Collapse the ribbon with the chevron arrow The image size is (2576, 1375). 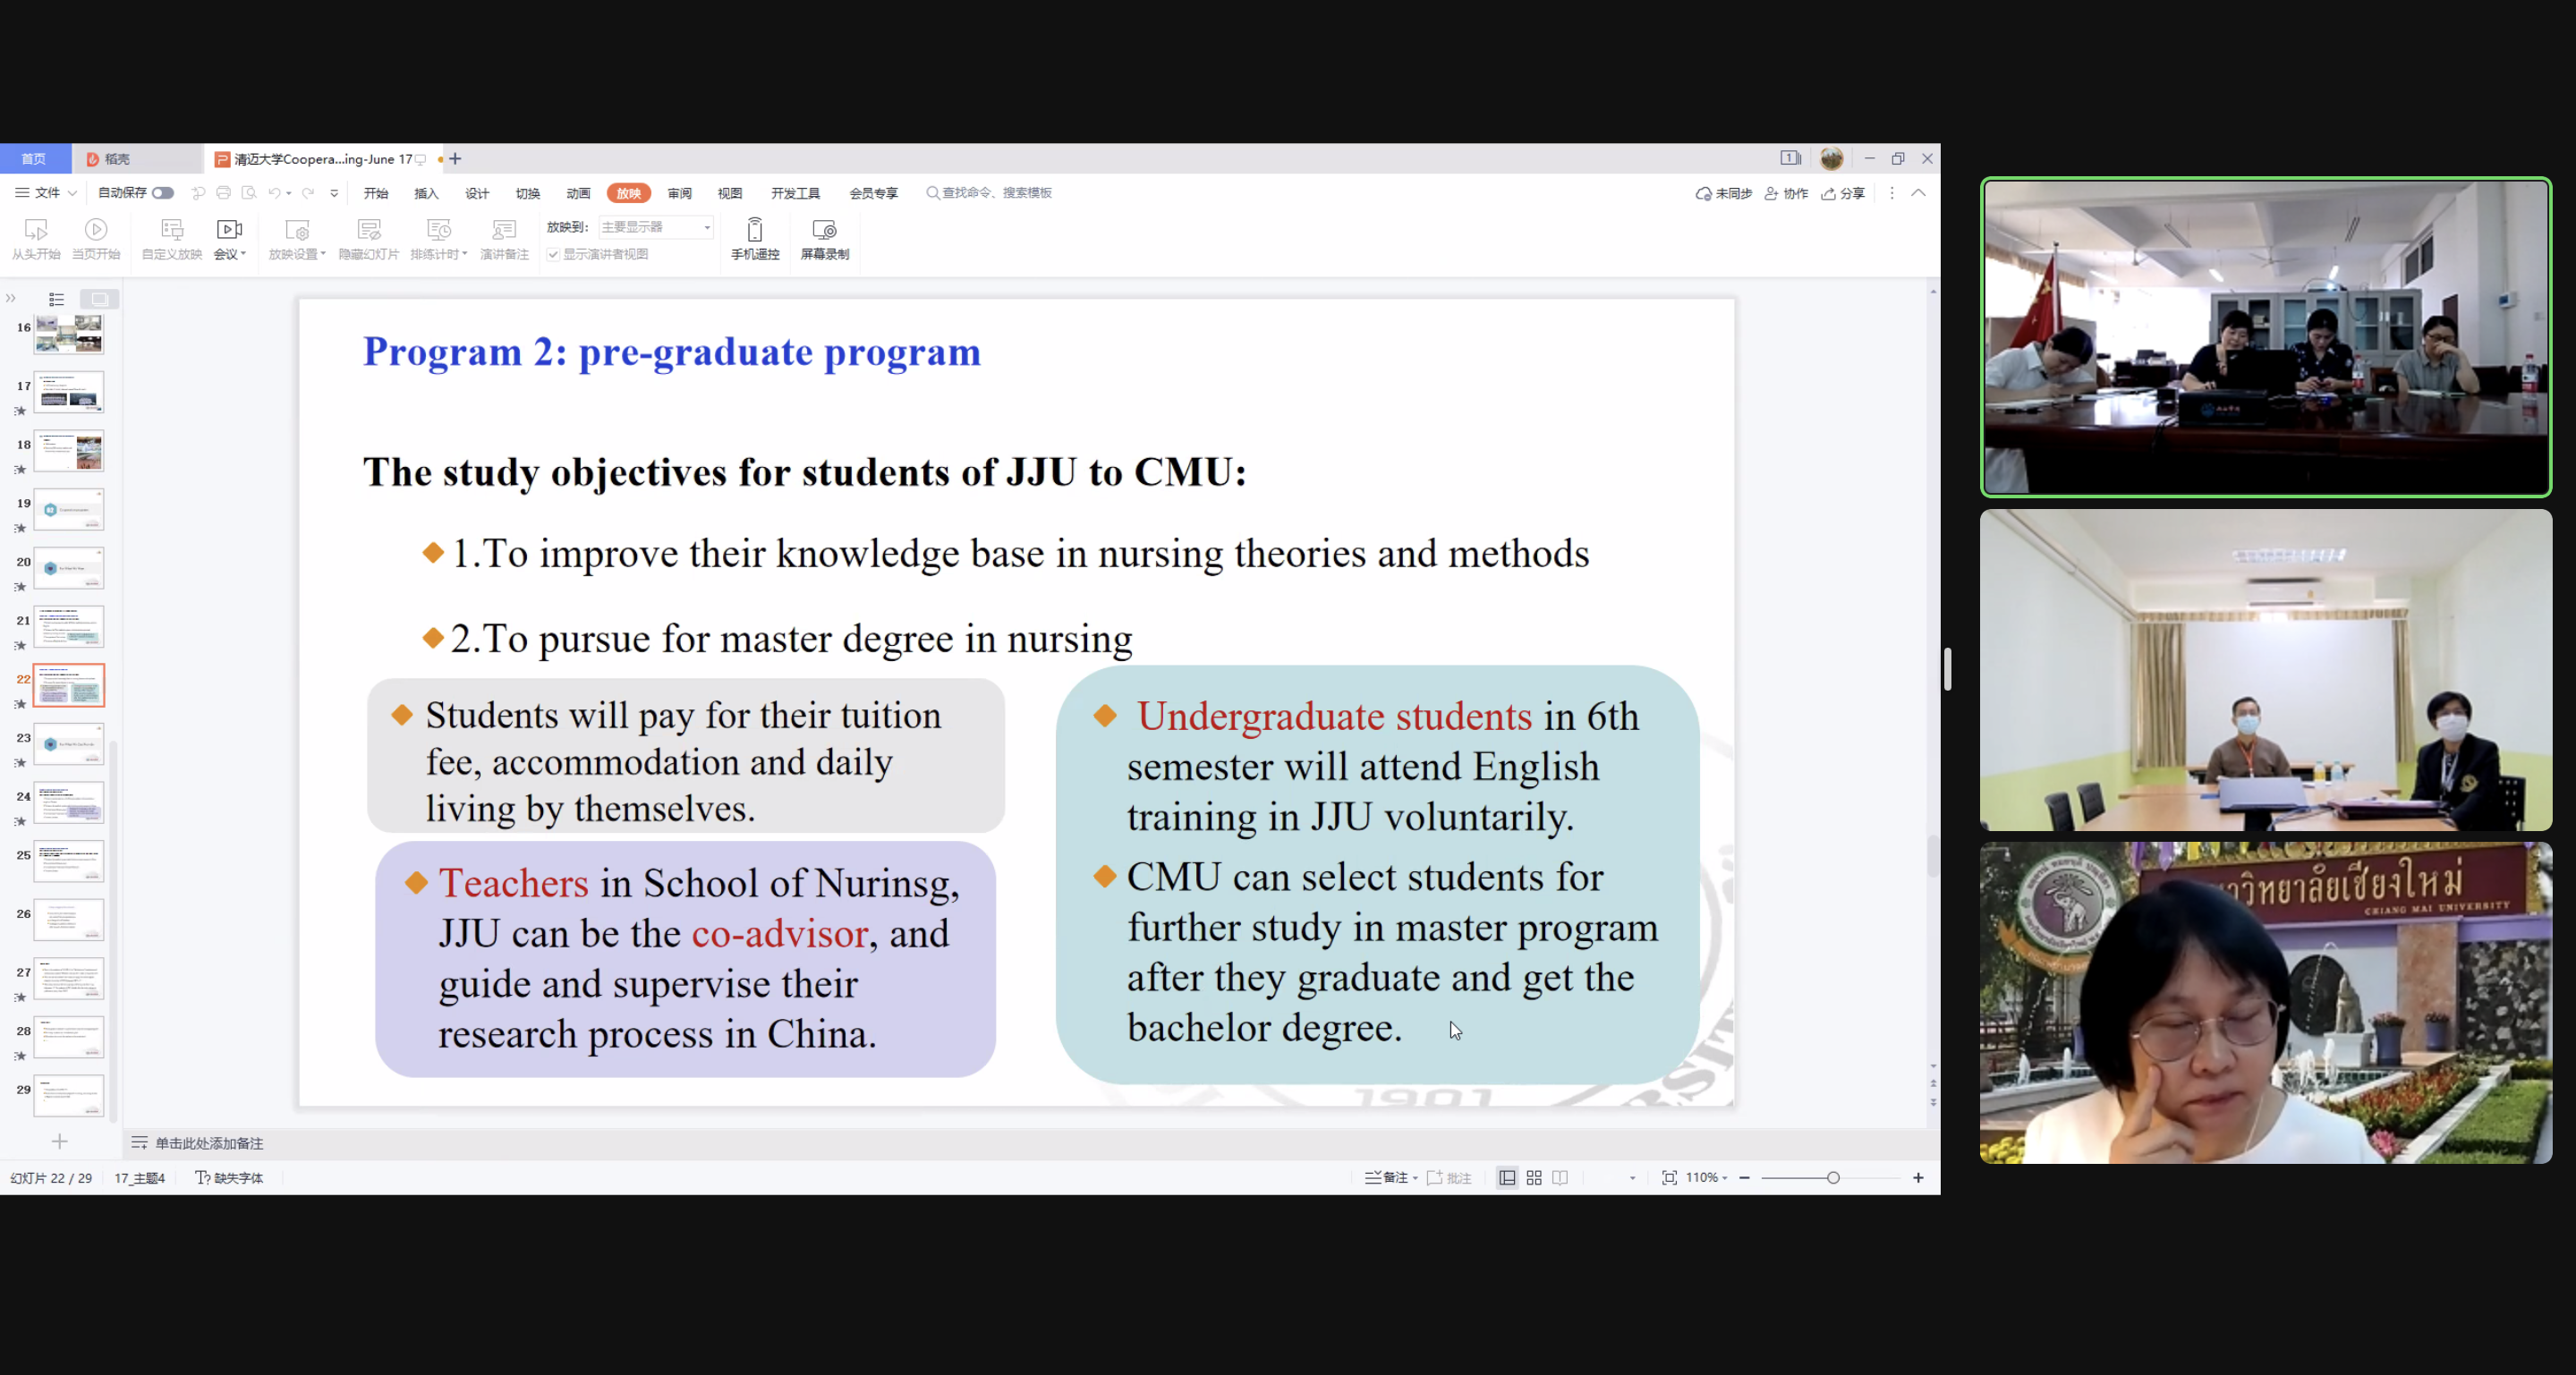[1918, 193]
